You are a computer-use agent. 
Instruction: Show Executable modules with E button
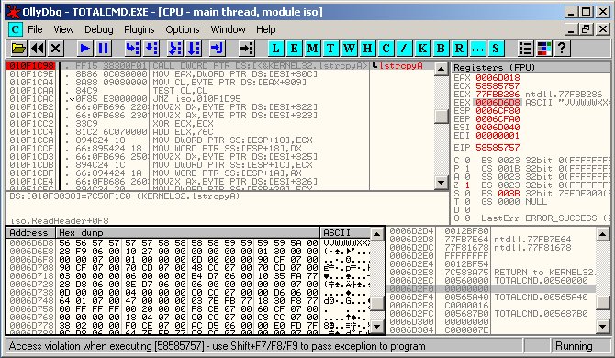[294, 49]
